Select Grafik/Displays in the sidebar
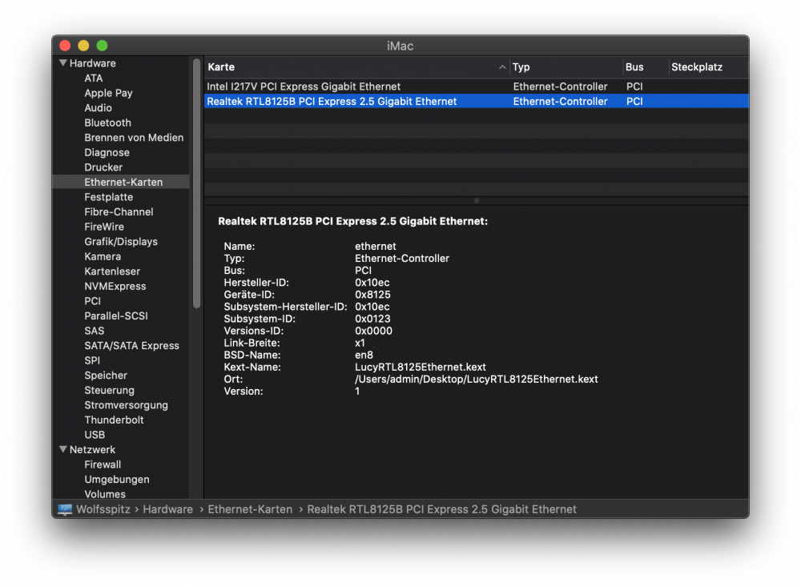The width and height of the screenshot is (801, 587). tap(121, 241)
